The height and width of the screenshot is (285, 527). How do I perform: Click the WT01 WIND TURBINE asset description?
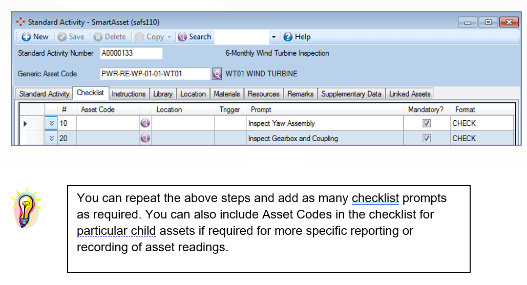tap(262, 74)
